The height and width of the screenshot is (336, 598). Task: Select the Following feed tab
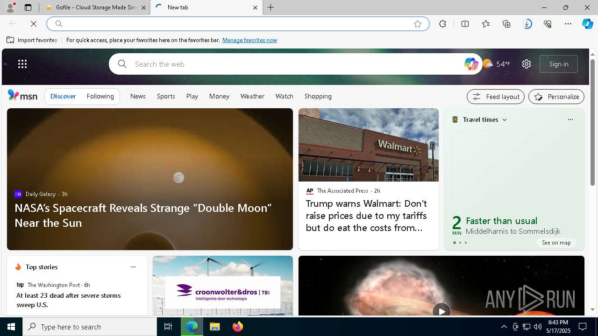click(x=100, y=96)
